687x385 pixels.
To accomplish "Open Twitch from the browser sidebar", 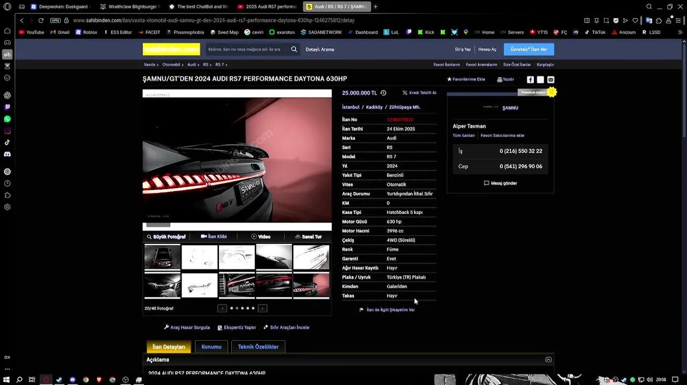I will point(7,107).
